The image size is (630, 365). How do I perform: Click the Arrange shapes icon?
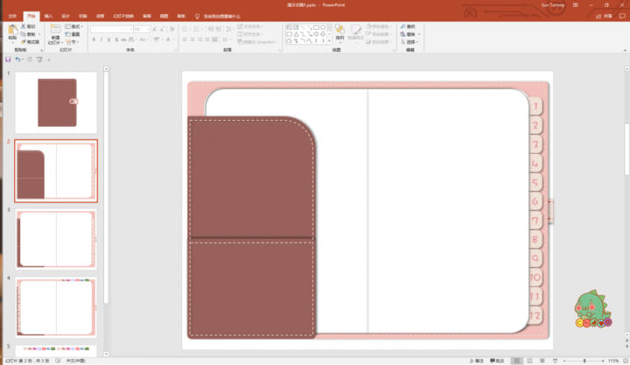(339, 30)
